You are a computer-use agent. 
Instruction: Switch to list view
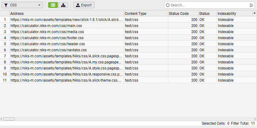pos(53,5)
